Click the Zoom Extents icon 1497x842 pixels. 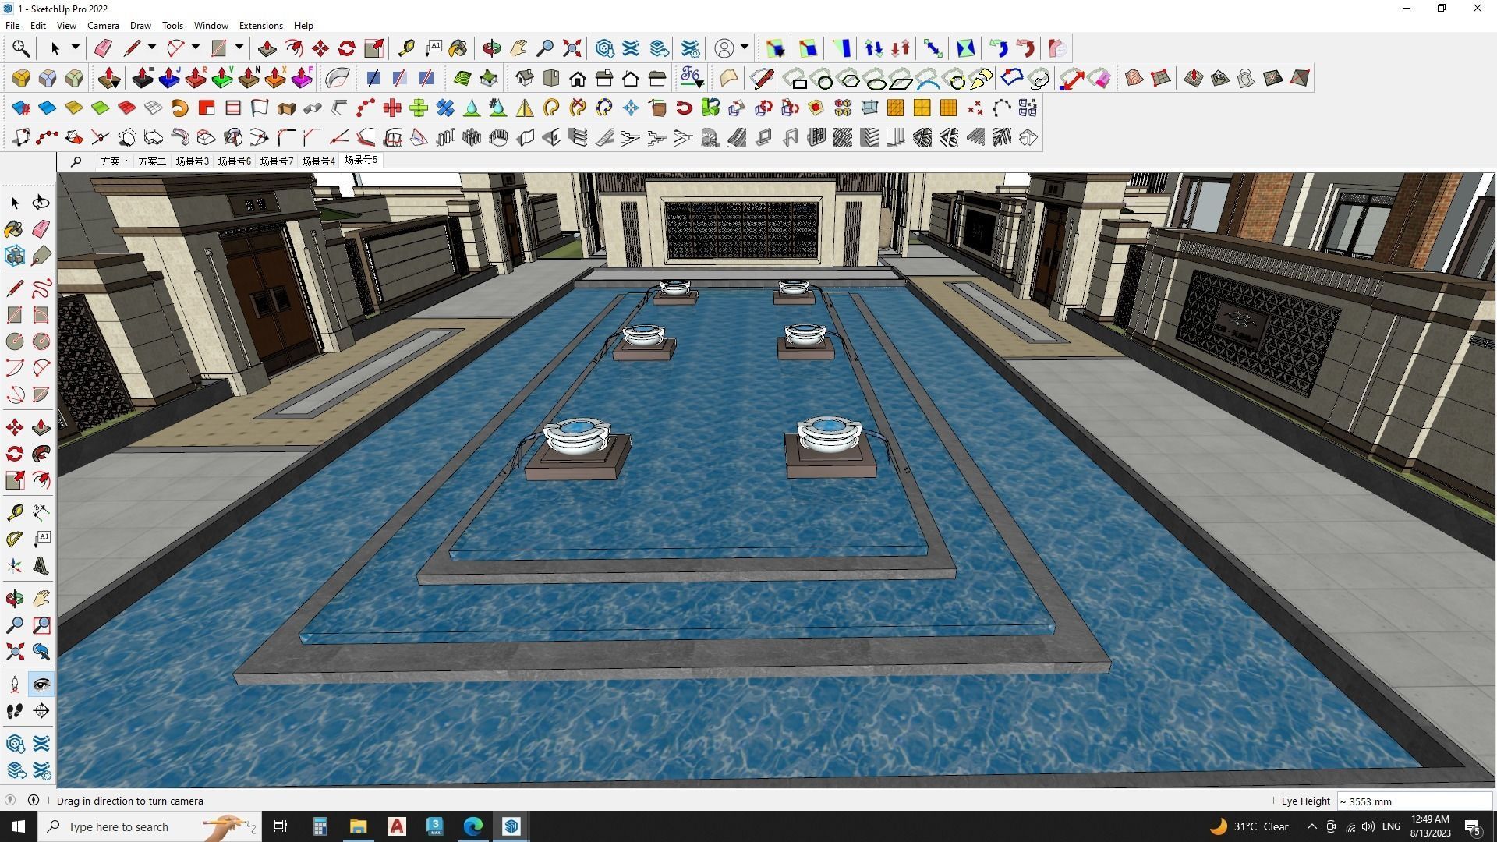pos(572,48)
